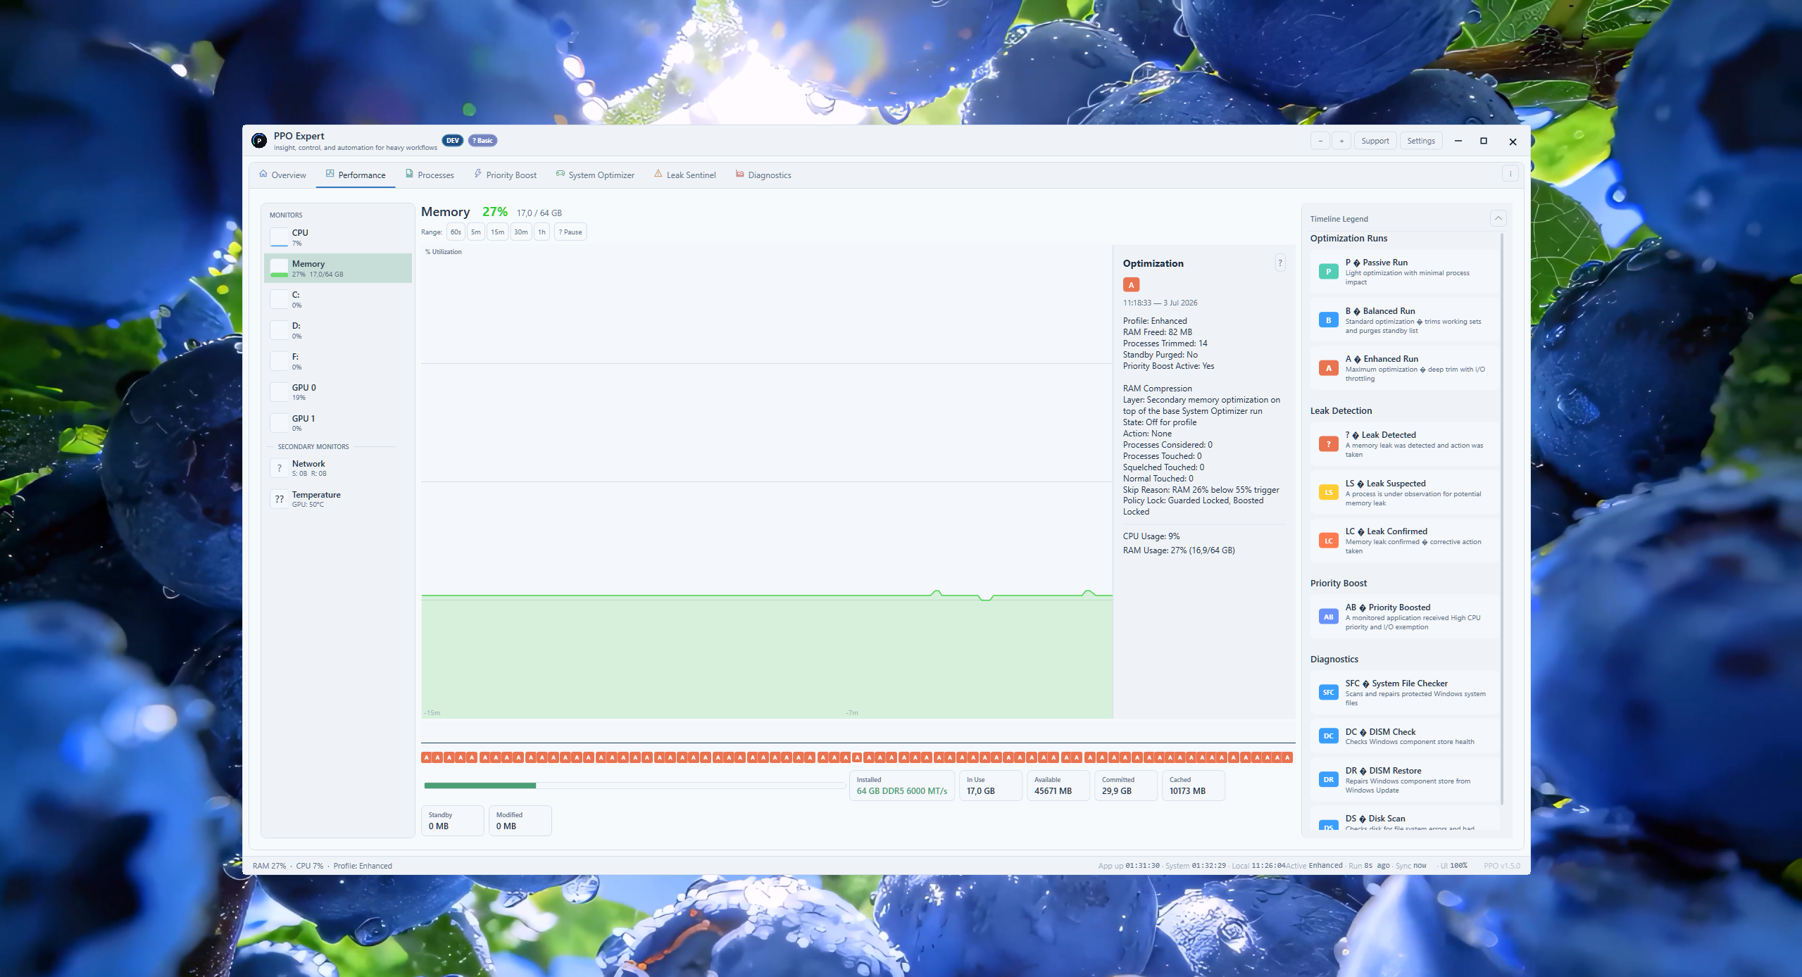Screen dimensions: 1802x977
Task: Open the Optimization panel help question mark
Action: pos(1280,263)
